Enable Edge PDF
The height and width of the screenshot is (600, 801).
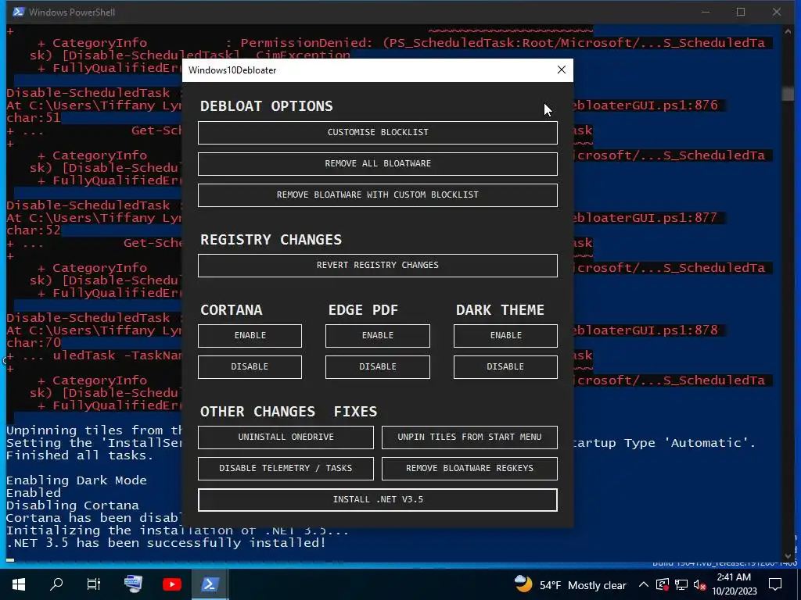pyautogui.click(x=378, y=336)
